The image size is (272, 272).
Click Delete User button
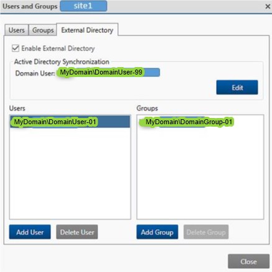click(x=77, y=232)
